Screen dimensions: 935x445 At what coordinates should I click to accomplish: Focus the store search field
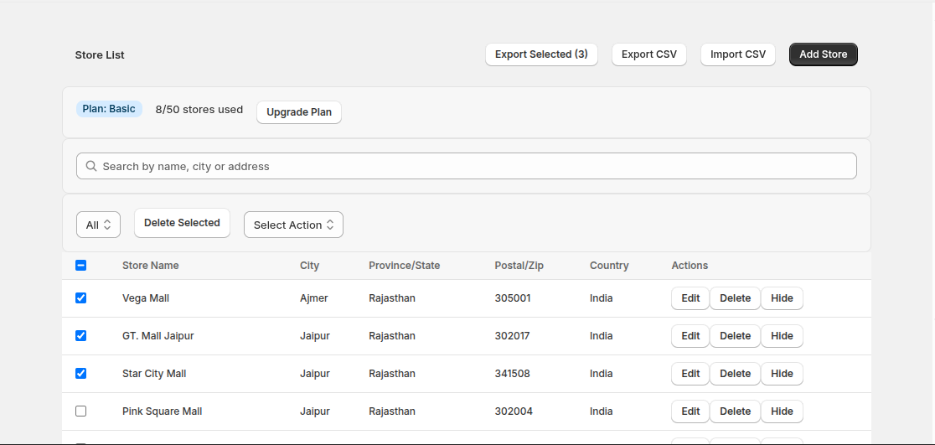coord(467,166)
